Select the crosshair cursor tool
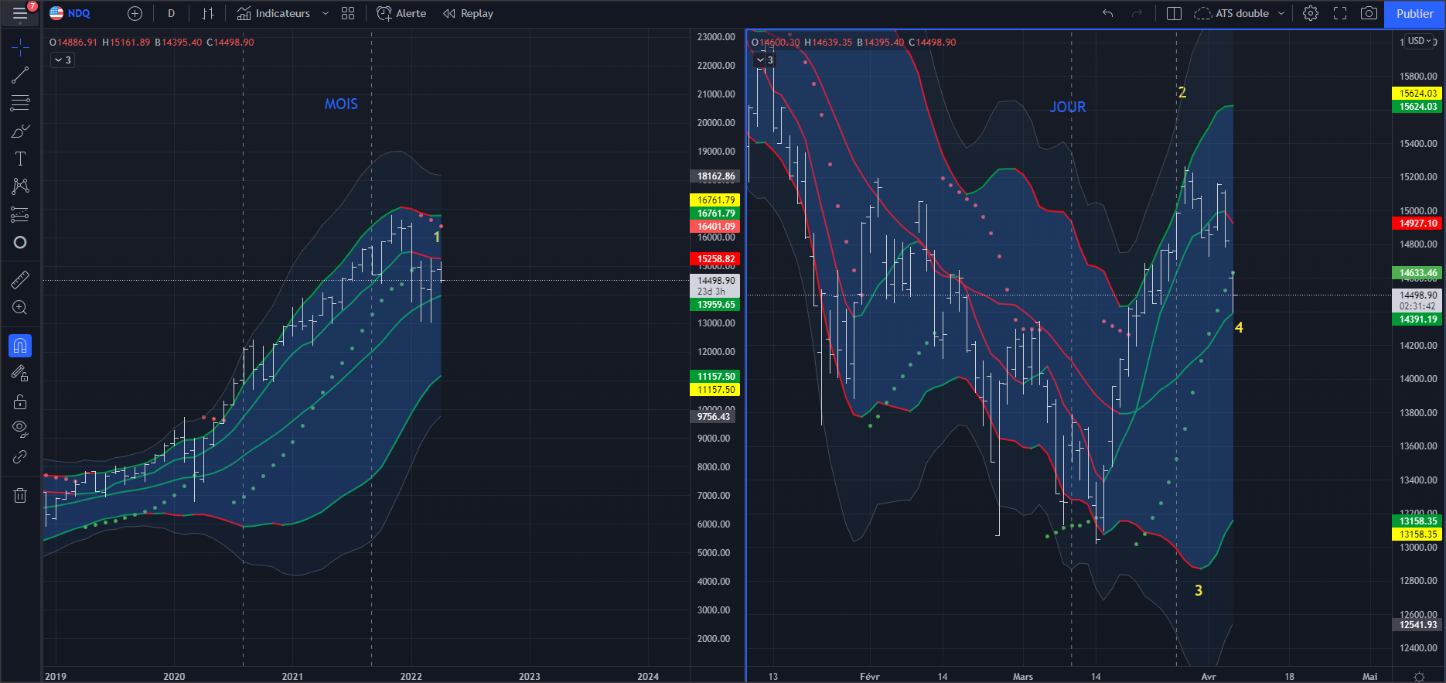The height and width of the screenshot is (683, 1446). pos(20,48)
